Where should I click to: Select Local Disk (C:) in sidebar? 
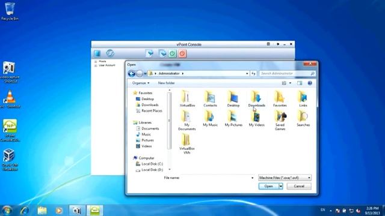point(150,164)
